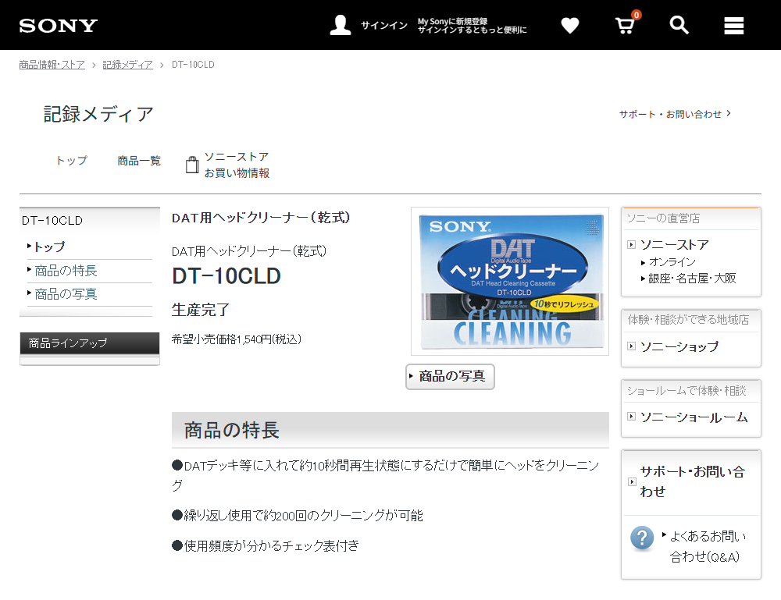Open よくあるお問い合わせ(Q&A) link

pos(708,546)
